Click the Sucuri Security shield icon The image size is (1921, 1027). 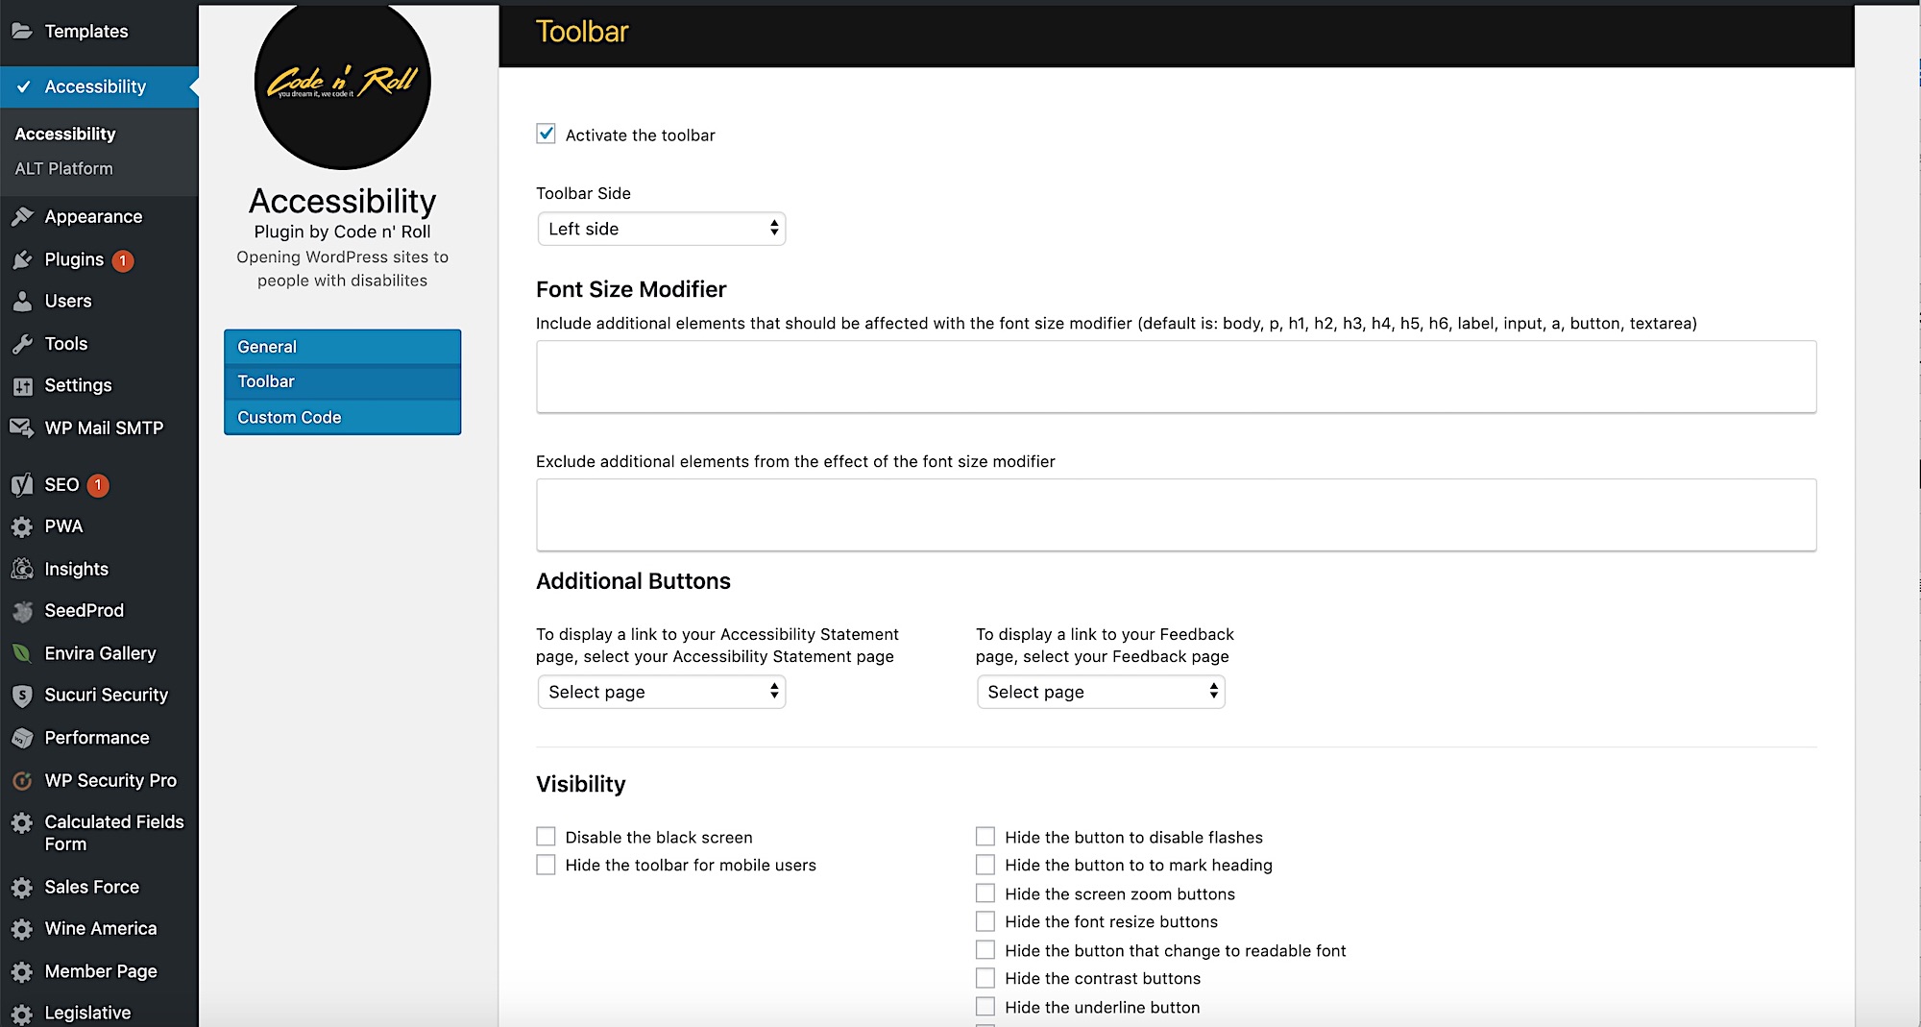coord(22,696)
